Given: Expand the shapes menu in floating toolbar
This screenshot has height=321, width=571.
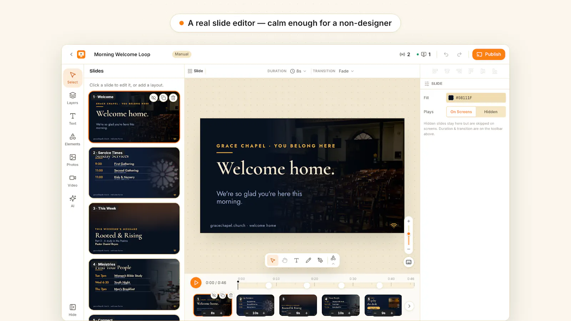Looking at the screenshot, I should point(333,260).
